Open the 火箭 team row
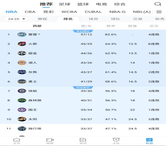This screenshot has height=146, width=166. [83, 44]
